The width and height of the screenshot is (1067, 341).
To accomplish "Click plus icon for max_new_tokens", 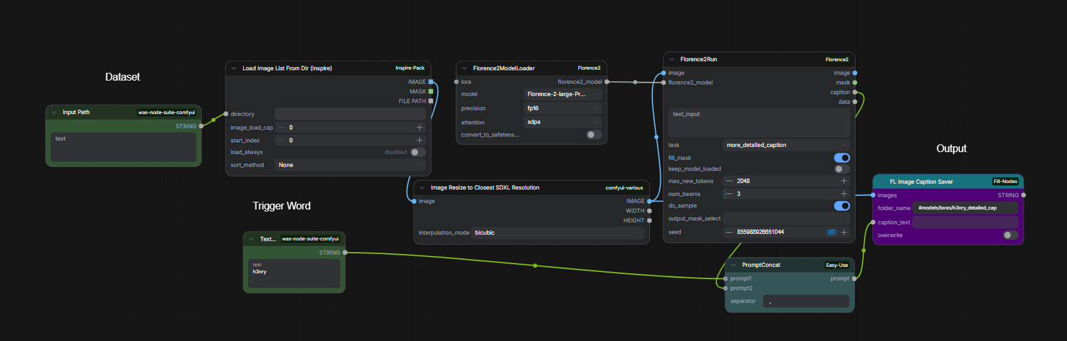I will [x=843, y=181].
